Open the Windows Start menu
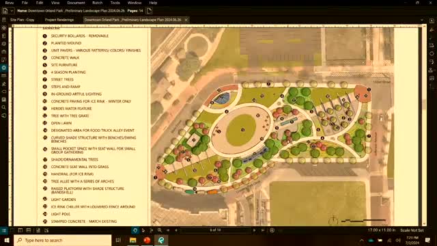 point(6,240)
